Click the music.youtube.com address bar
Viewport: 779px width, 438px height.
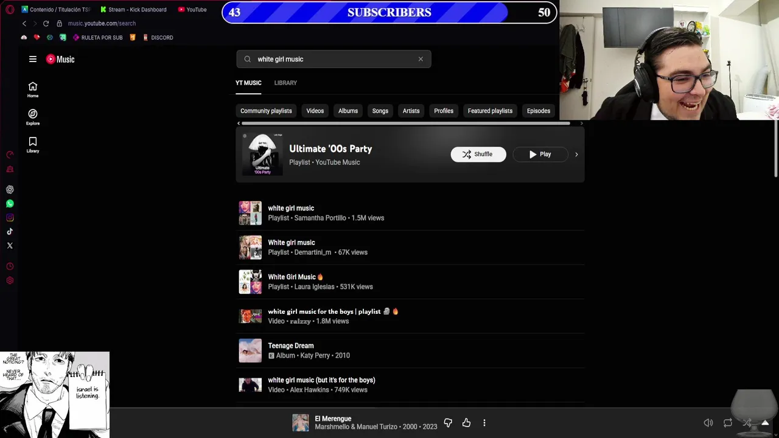click(x=102, y=23)
